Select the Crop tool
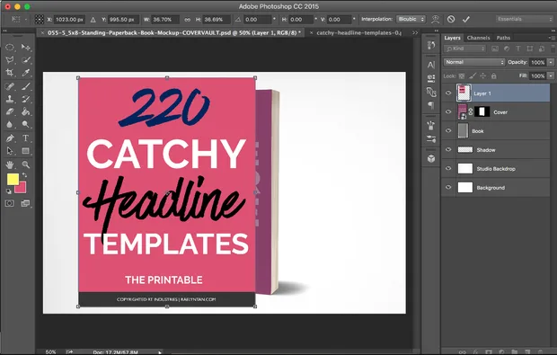The height and width of the screenshot is (355, 557). point(10,73)
